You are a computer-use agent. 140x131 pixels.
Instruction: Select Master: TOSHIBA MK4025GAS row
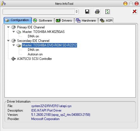pyautogui.click(x=44, y=32)
